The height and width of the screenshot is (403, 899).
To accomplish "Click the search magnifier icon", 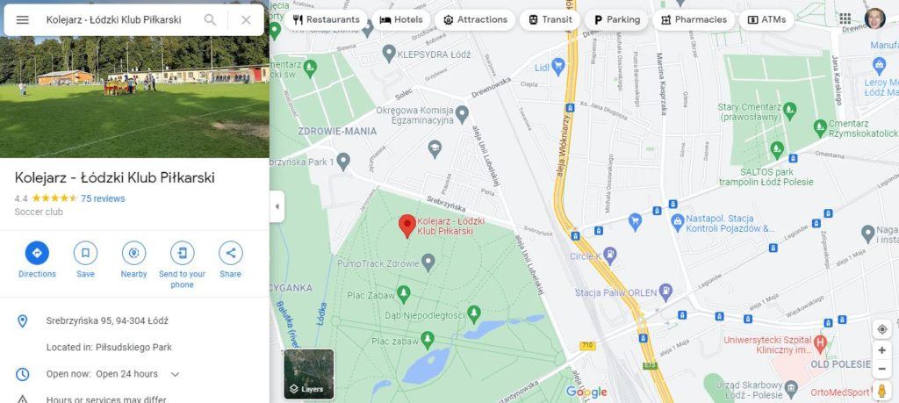I will [211, 20].
